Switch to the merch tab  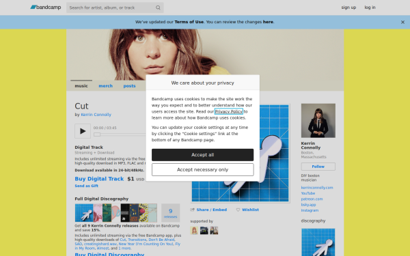106,86
